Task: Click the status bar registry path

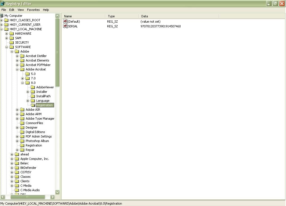Action: coord(61,203)
